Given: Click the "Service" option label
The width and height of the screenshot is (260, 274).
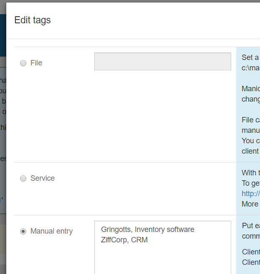Looking at the screenshot, I should point(43,178).
